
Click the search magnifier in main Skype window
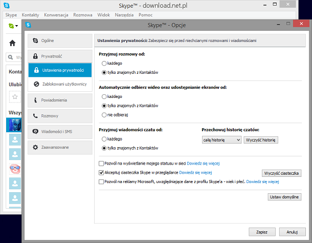click(x=10, y=57)
